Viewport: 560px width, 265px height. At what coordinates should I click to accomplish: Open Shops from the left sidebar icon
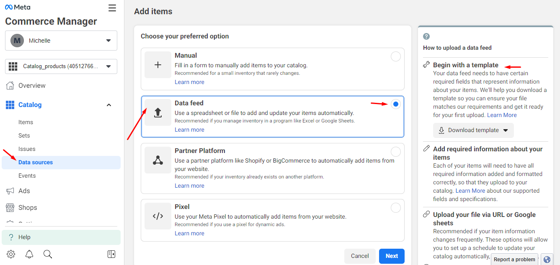(x=10, y=207)
